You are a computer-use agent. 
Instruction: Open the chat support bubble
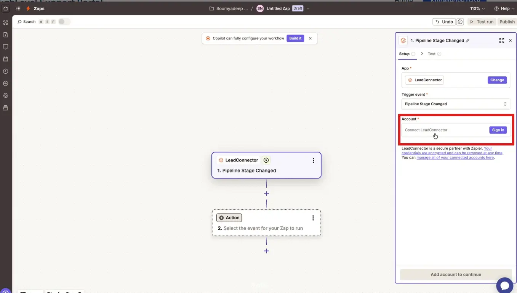coord(504,285)
